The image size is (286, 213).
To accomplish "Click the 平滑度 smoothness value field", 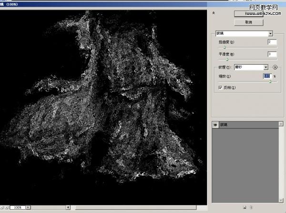I will [x=272, y=54].
